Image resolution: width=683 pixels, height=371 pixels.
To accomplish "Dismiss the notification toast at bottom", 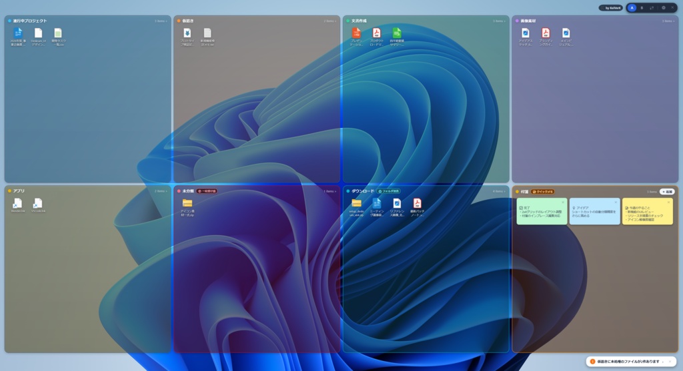I will (x=670, y=362).
